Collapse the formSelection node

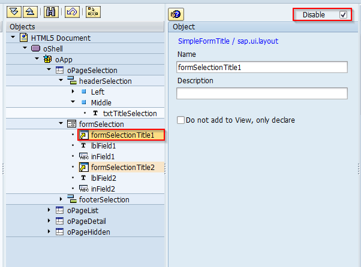point(61,124)
